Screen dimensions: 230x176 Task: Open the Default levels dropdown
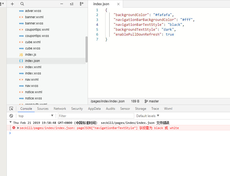[x=148, y=116]
